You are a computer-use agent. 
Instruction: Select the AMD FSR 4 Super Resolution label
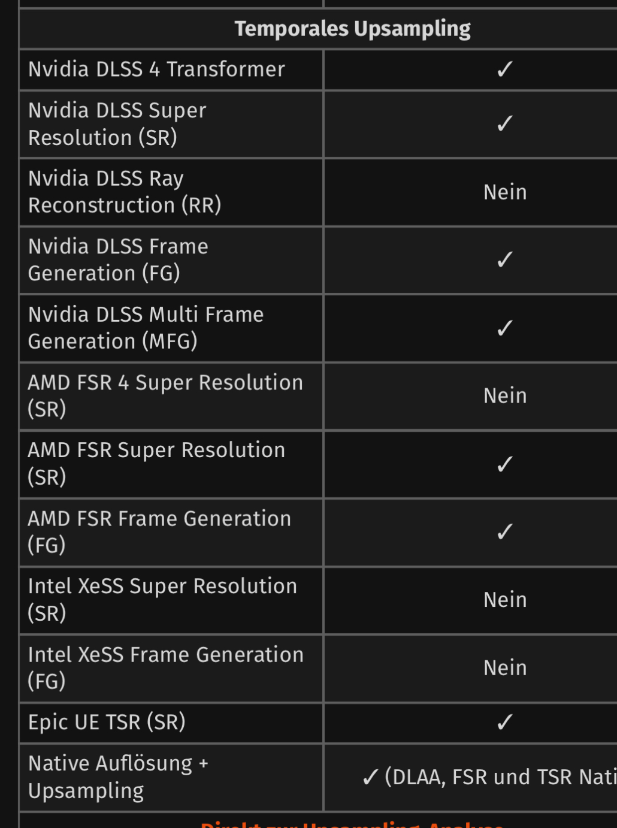coord(165,395)
